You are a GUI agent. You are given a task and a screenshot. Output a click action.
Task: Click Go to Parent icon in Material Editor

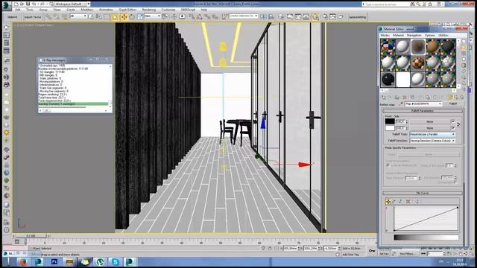[456, 98]
